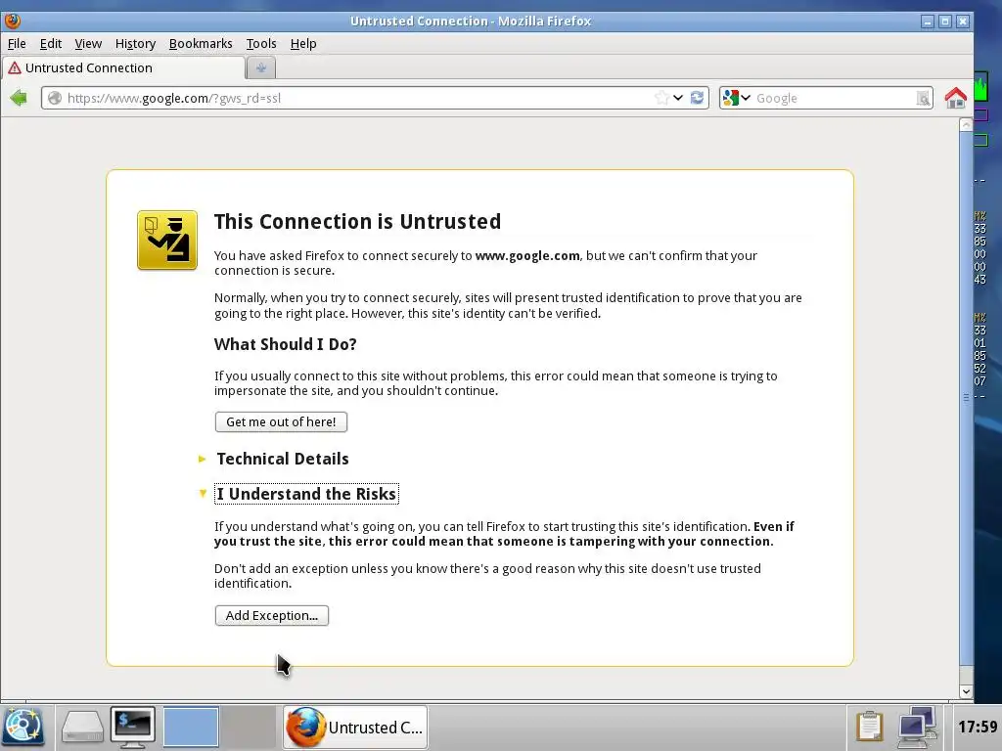Launch the terminal from taskbar
This screenshot has width=1002, height=751.
pyautogui.click(x=132, y=727)
